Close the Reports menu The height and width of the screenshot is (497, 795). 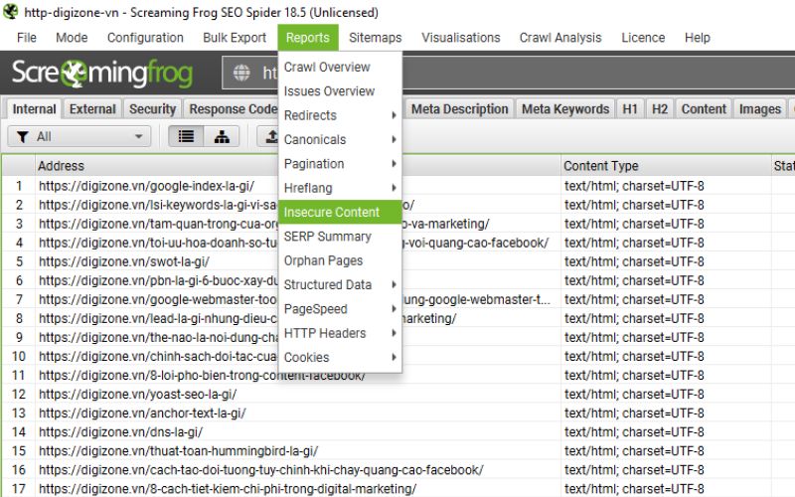(x=308, y=38)
